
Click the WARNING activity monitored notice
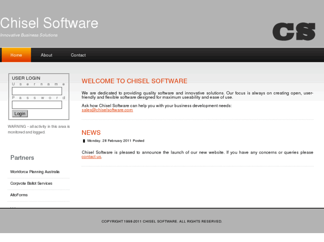point(39,129)
